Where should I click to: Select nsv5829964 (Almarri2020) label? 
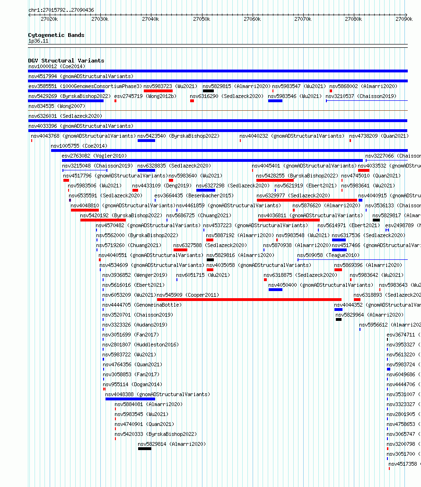(x=369, y=315)
